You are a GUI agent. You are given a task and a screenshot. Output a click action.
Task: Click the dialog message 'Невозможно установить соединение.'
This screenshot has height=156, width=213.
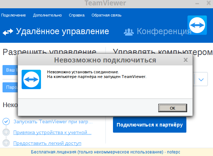click(83, 72)
